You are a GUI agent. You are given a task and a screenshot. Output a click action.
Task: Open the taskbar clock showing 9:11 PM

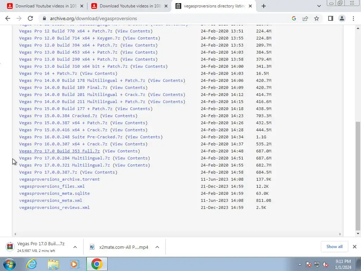[x=343, y=264]
